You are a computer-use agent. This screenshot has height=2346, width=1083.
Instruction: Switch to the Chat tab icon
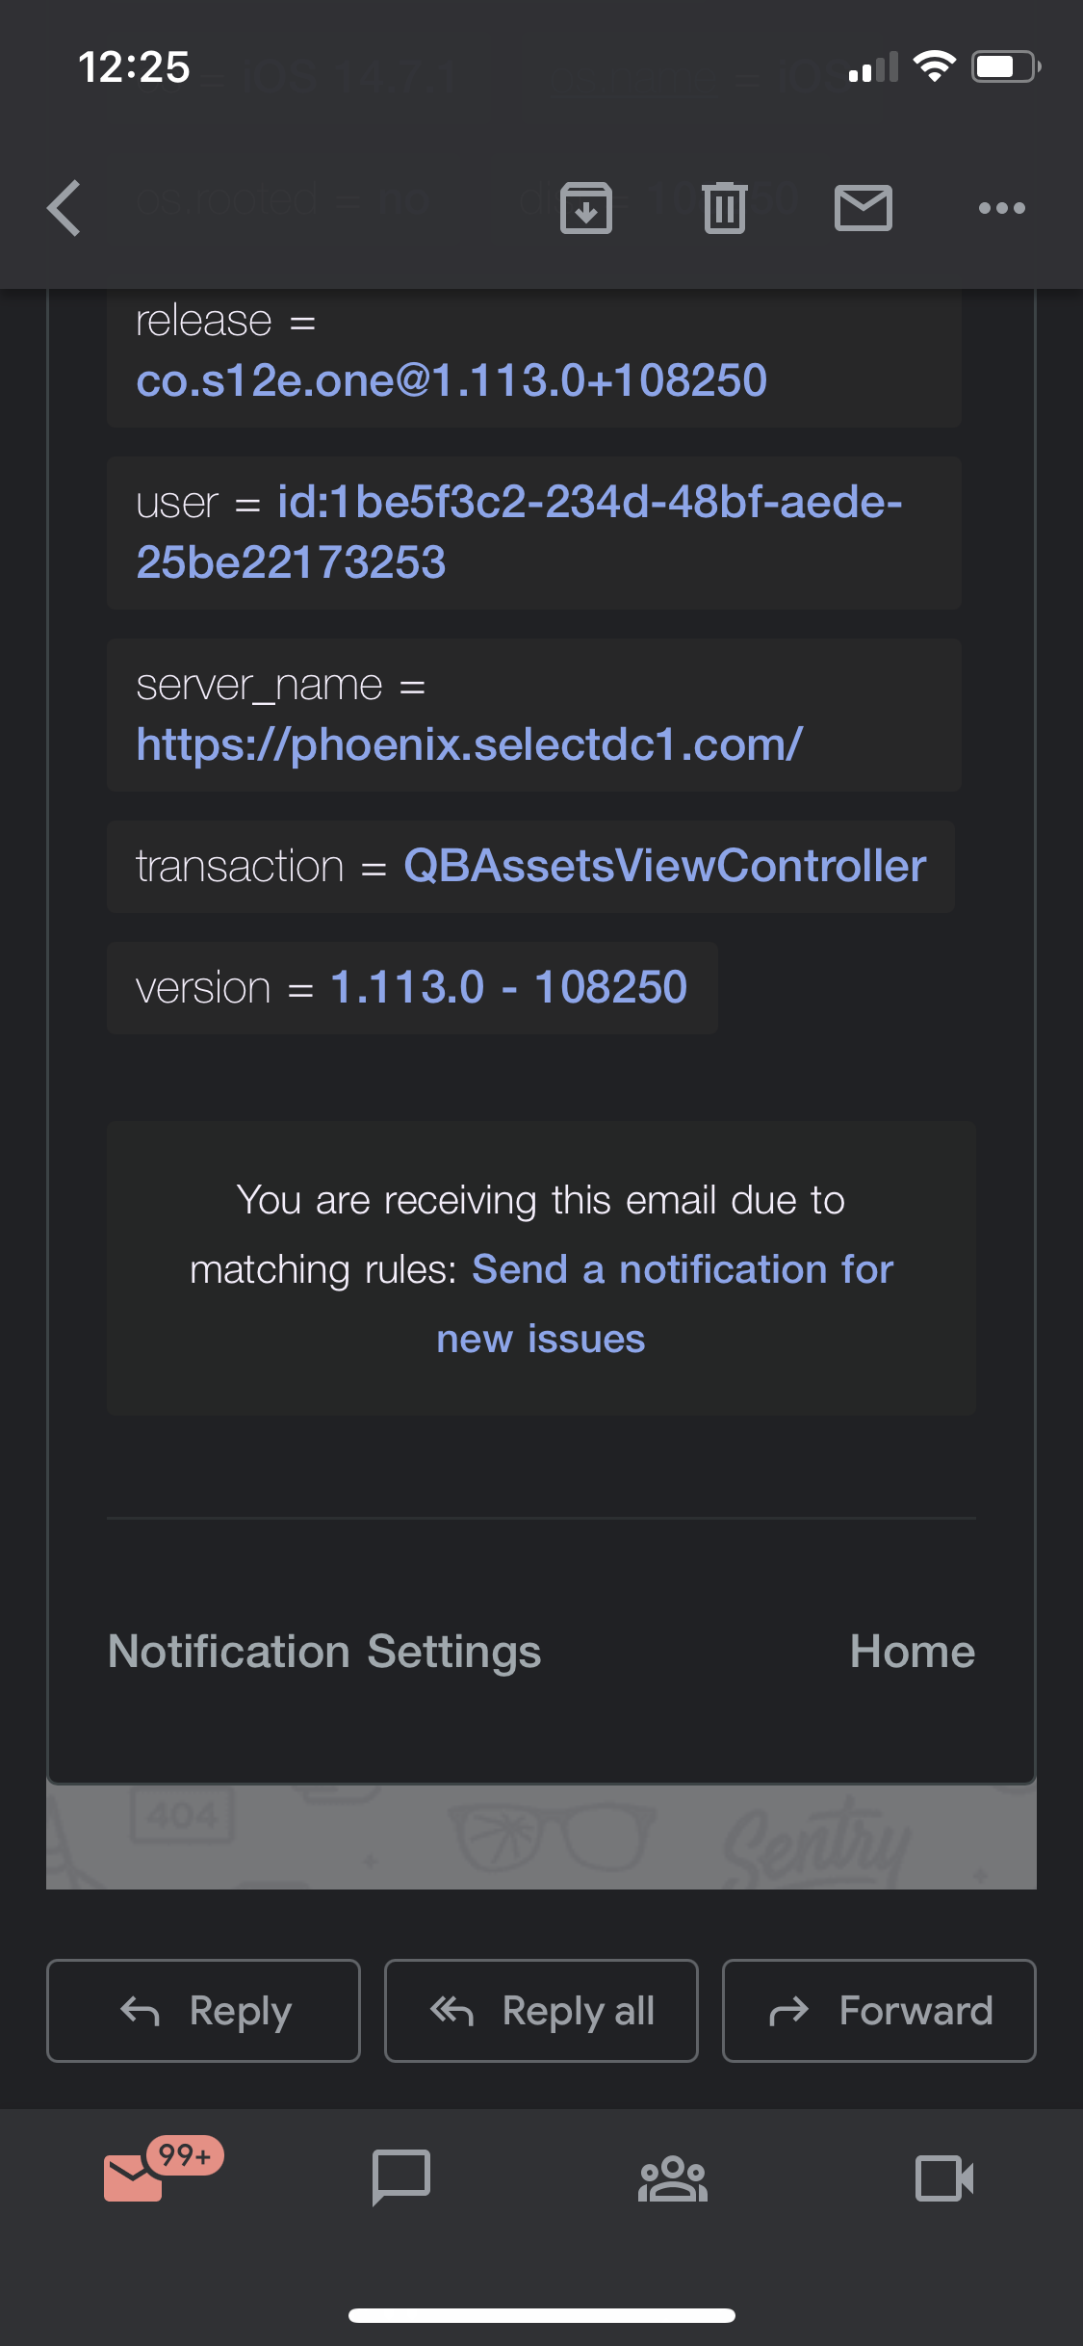click(x=401, y=2178)
